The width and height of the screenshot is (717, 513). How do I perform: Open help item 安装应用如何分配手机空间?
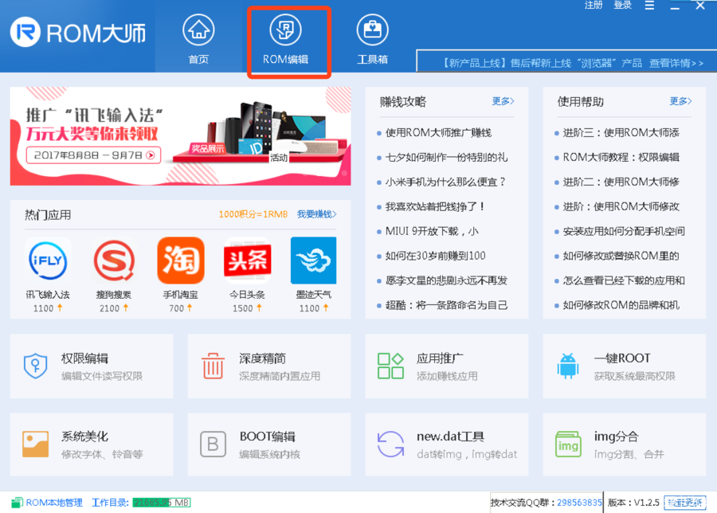click(x=624, y=231)
